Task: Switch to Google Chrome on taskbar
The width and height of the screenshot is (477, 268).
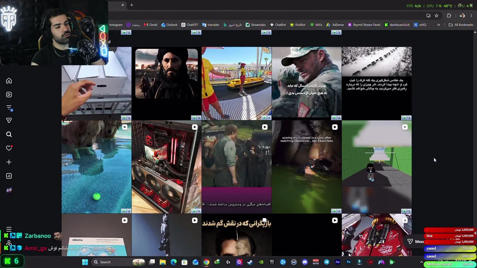Action: (x=206, y=262)
